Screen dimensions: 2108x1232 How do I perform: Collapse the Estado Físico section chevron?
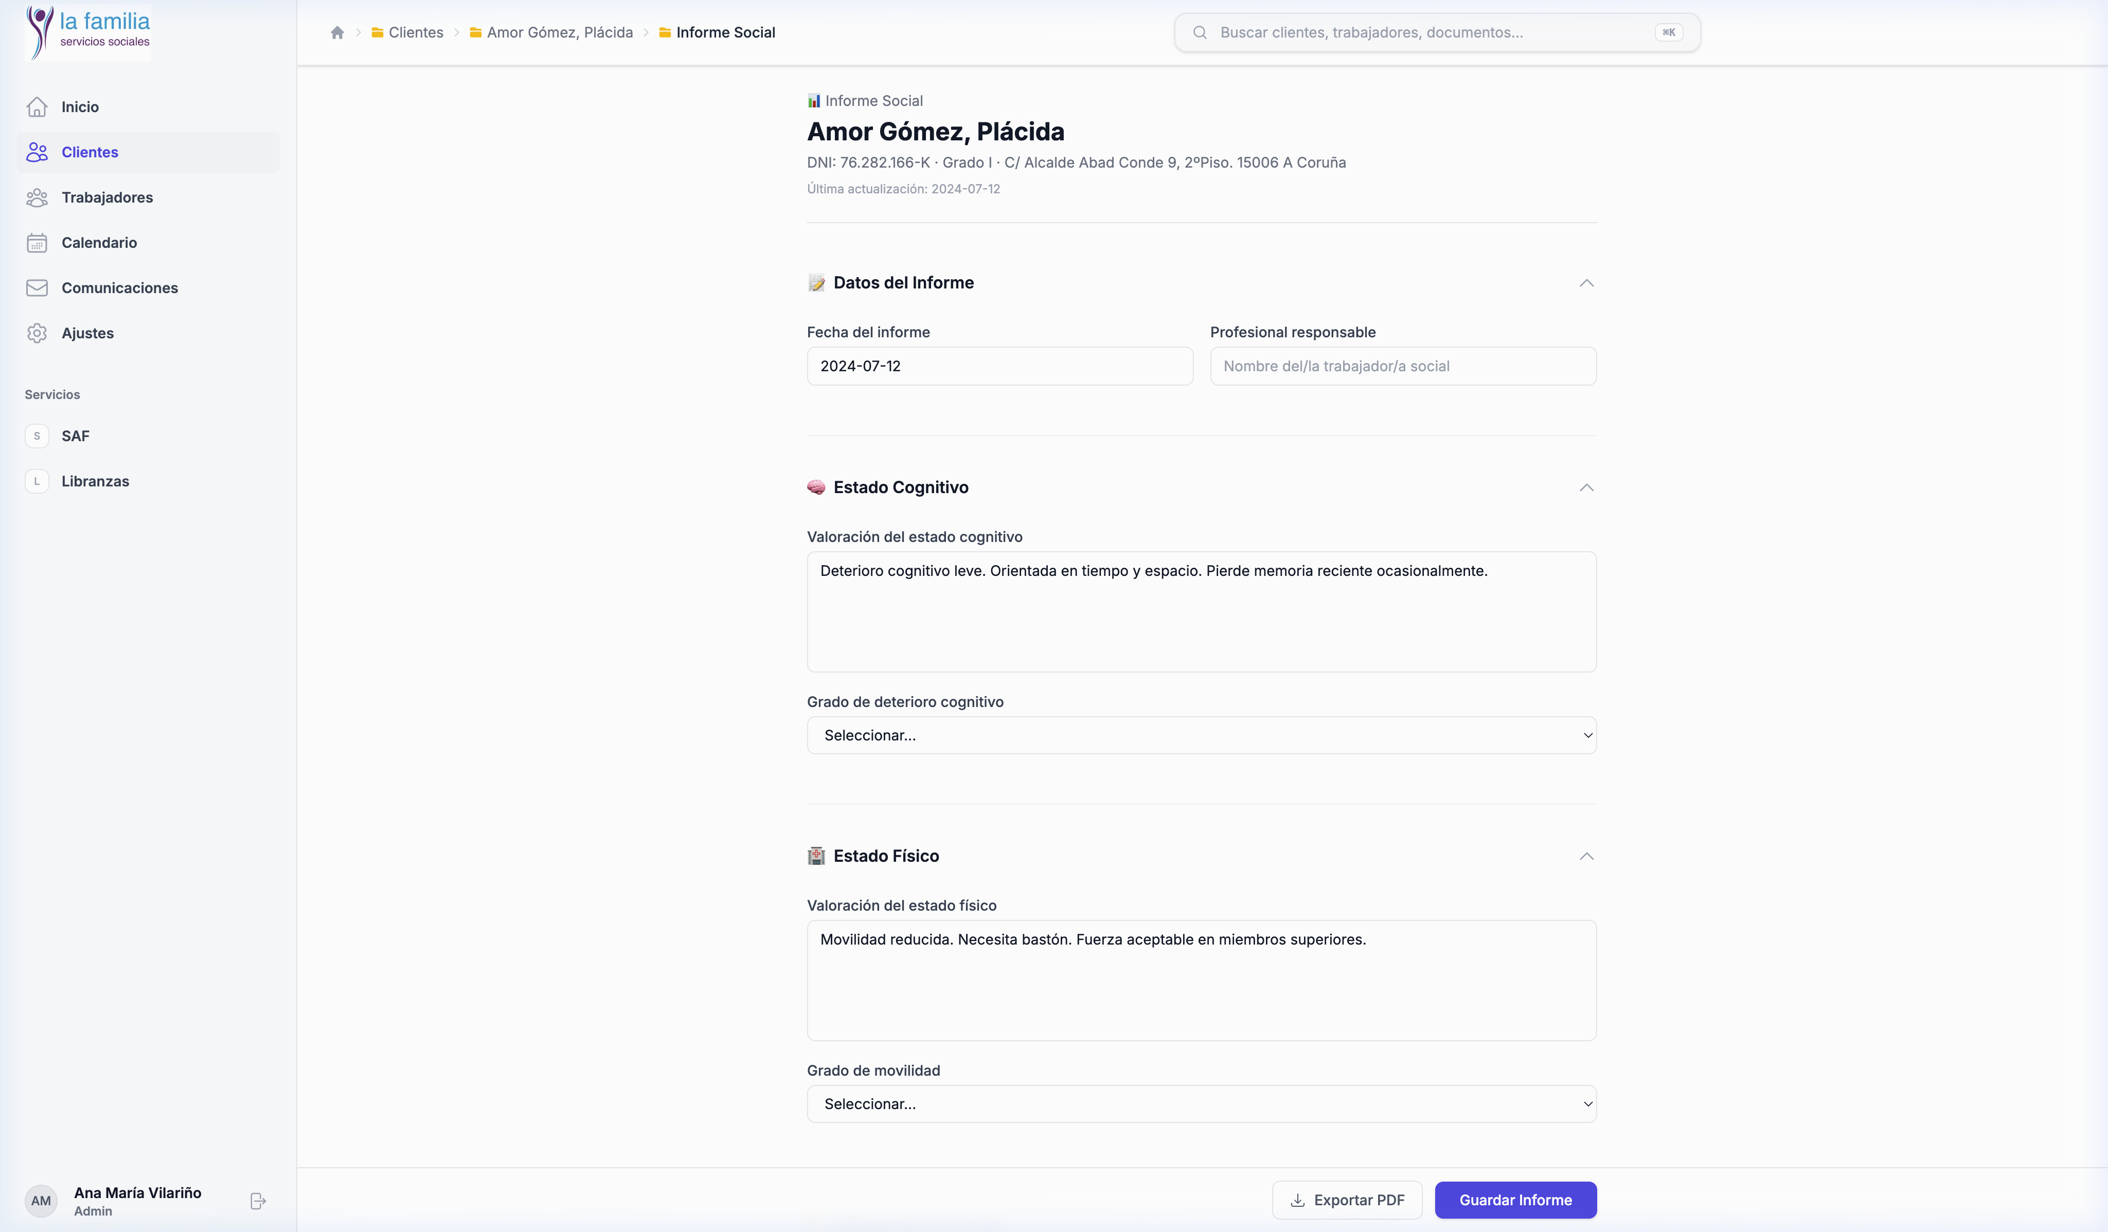click(x=1586, y=857)
